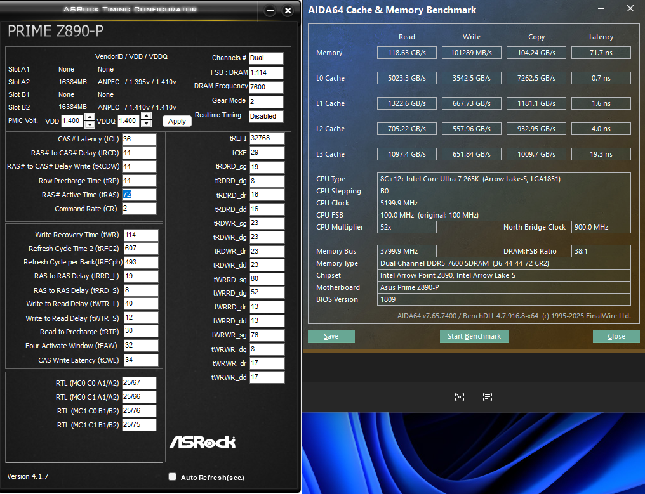Click the Gear Mode field

click(266, 102)
